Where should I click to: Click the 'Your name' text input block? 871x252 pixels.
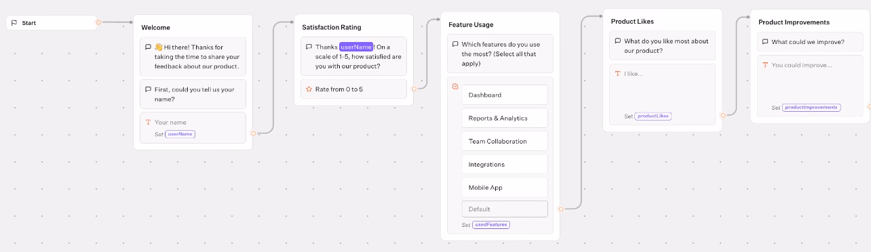tap(193, 127)
